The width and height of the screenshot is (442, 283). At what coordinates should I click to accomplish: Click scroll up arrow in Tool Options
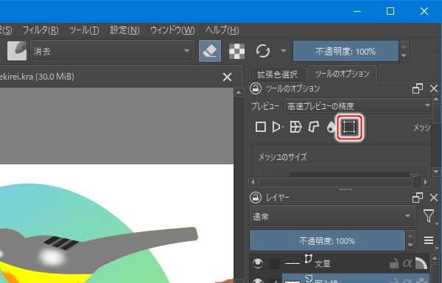pyautogui.click(x=436, y=99)
